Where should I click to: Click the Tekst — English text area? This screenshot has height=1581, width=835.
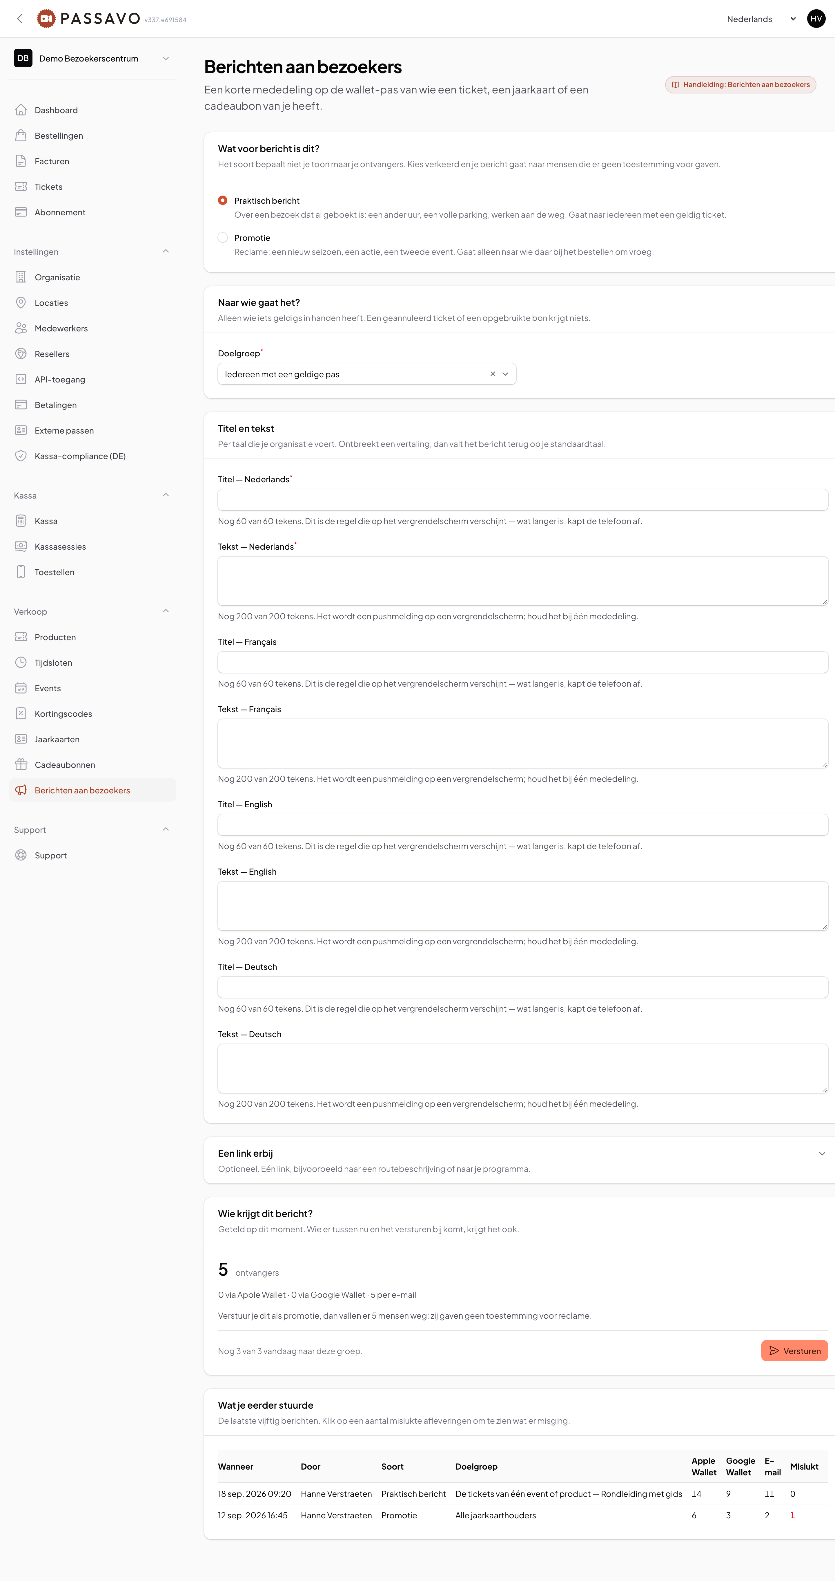click(522, 906)
